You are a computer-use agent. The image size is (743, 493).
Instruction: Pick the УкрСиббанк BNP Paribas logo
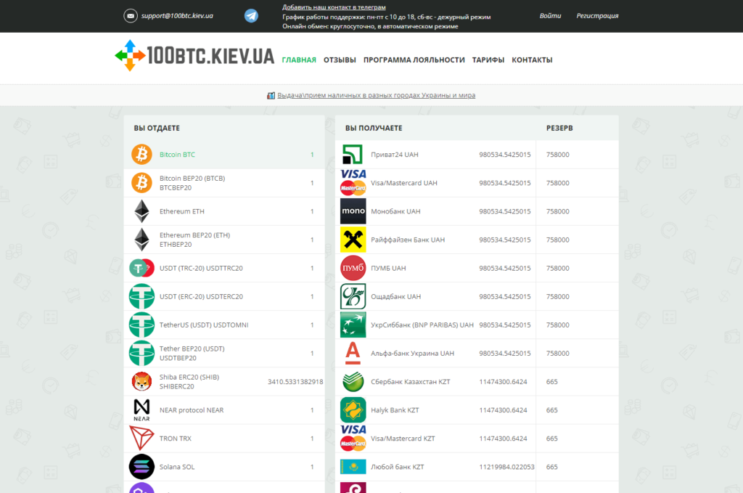(x=353, y=325)
